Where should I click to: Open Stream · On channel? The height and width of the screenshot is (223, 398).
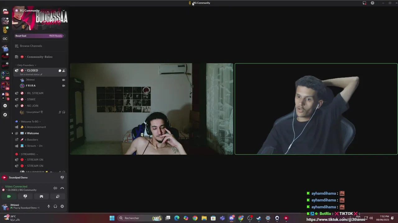pos(40,146)
